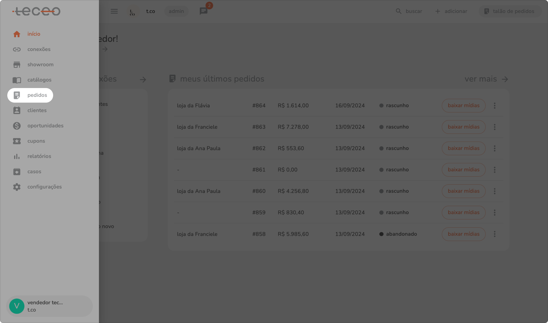Image resolution: width=548 pixels, height=323 pixels.
Task: Toggle the hamburger menu in top bar
Action: (x=114, y=11)
